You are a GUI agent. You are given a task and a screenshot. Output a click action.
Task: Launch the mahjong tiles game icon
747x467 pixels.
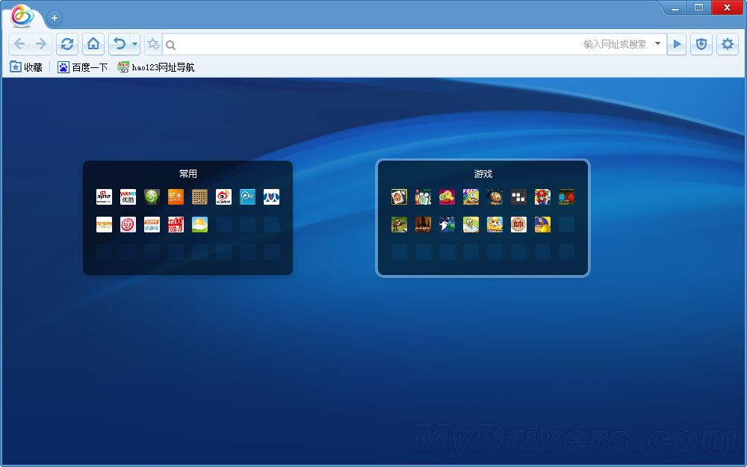tap(423, 197)
